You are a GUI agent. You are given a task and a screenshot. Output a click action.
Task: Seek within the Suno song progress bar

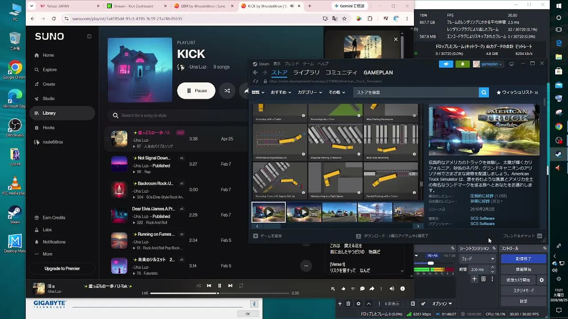pos(220,293)
